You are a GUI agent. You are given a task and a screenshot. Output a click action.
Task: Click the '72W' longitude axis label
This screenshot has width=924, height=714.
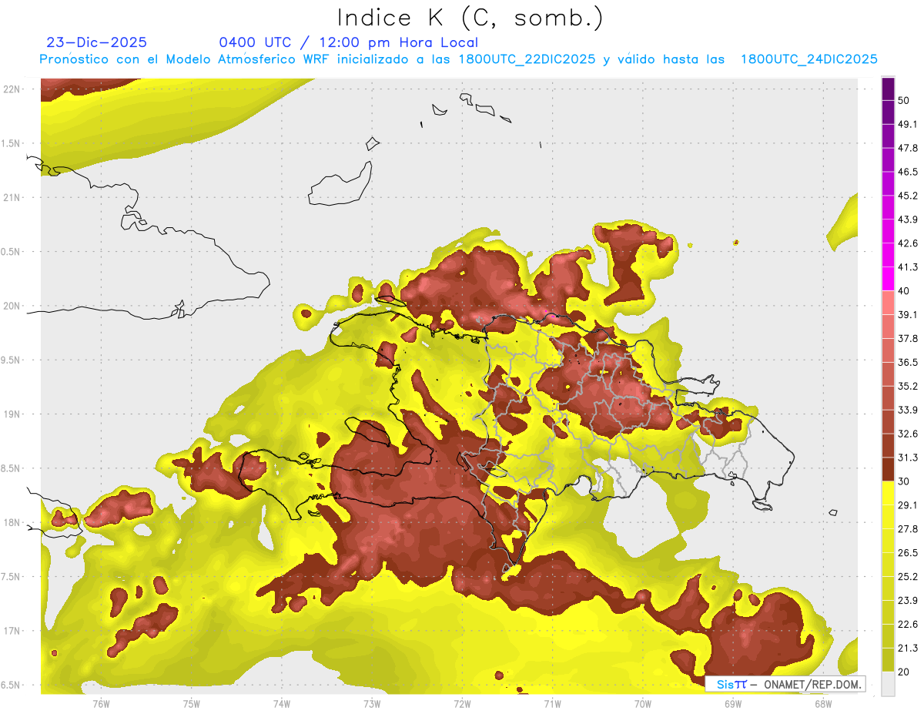click(462, 703)
